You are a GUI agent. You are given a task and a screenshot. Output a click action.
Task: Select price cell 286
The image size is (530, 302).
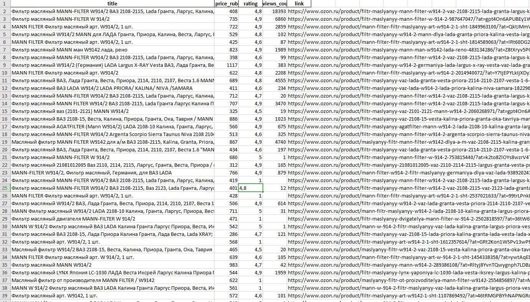(226, 234)
